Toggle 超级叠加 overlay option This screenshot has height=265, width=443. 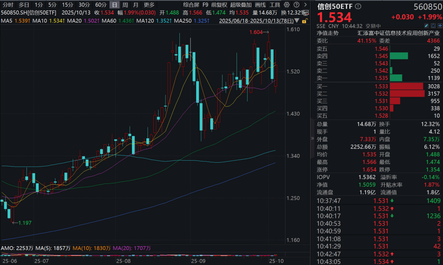click(240, 5)
